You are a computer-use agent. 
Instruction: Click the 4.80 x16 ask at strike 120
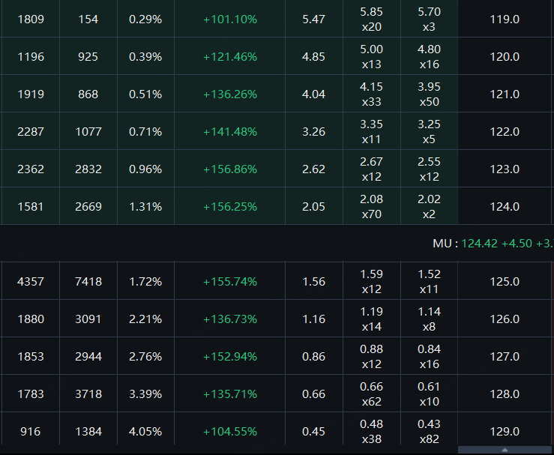click(x=429, y=57)
